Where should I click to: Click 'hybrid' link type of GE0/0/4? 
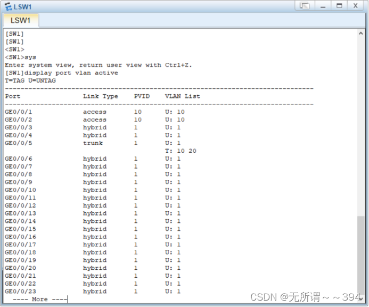click(95, 135)
